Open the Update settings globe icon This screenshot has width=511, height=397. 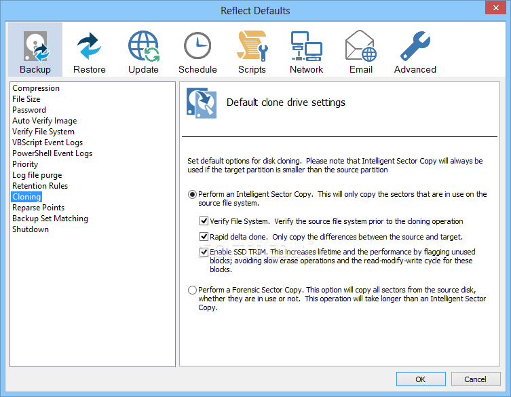point(143,46)
